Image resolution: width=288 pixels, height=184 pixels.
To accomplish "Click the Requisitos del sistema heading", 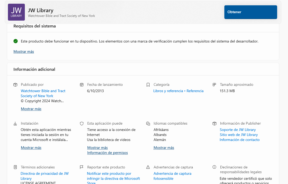I will coord(35,26).
